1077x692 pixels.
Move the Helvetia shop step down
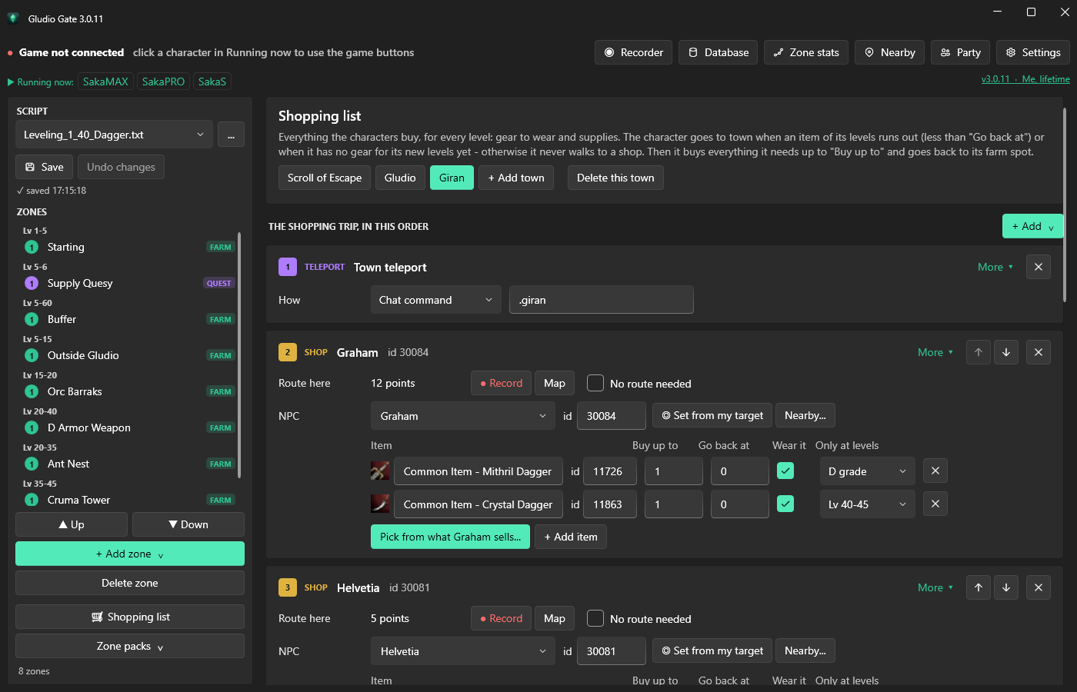tap(1006, 587)
